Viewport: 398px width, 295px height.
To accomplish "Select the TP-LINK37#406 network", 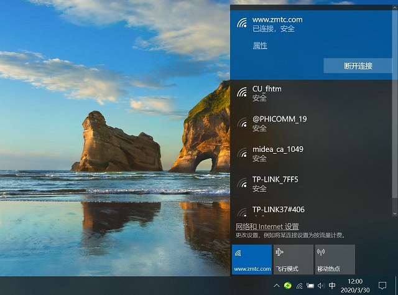I will (311, 210).
